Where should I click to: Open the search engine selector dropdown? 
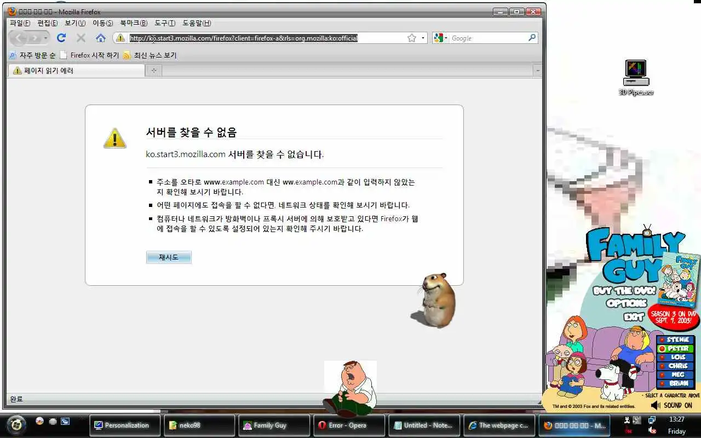(x=441, y=38)
